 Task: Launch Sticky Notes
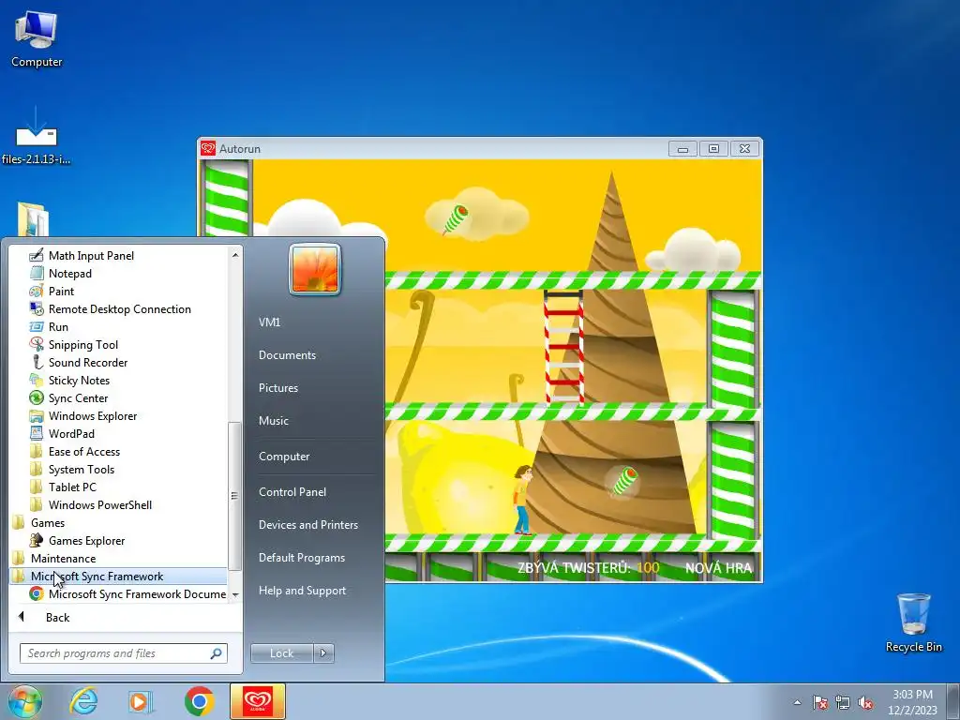79,380
